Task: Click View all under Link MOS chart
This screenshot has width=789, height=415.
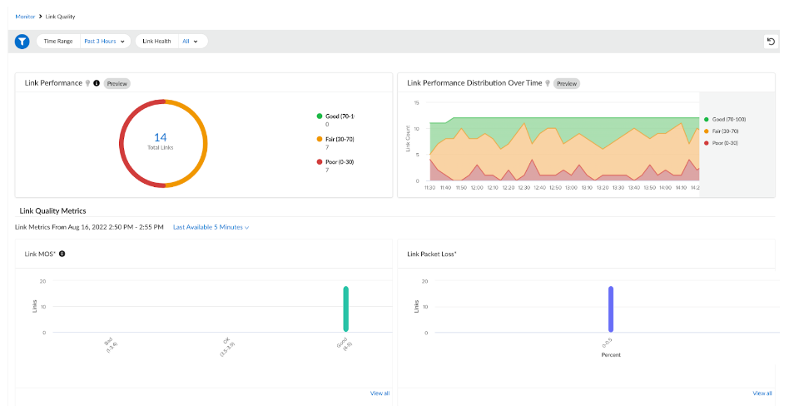Action: [380, 393]
